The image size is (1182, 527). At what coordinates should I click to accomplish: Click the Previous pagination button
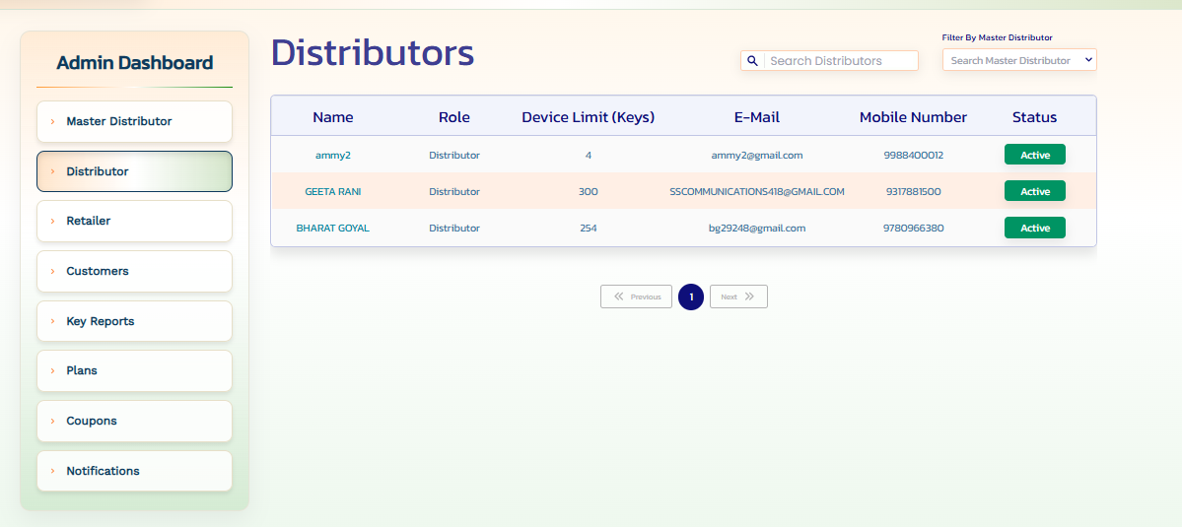tap(636, 296)
